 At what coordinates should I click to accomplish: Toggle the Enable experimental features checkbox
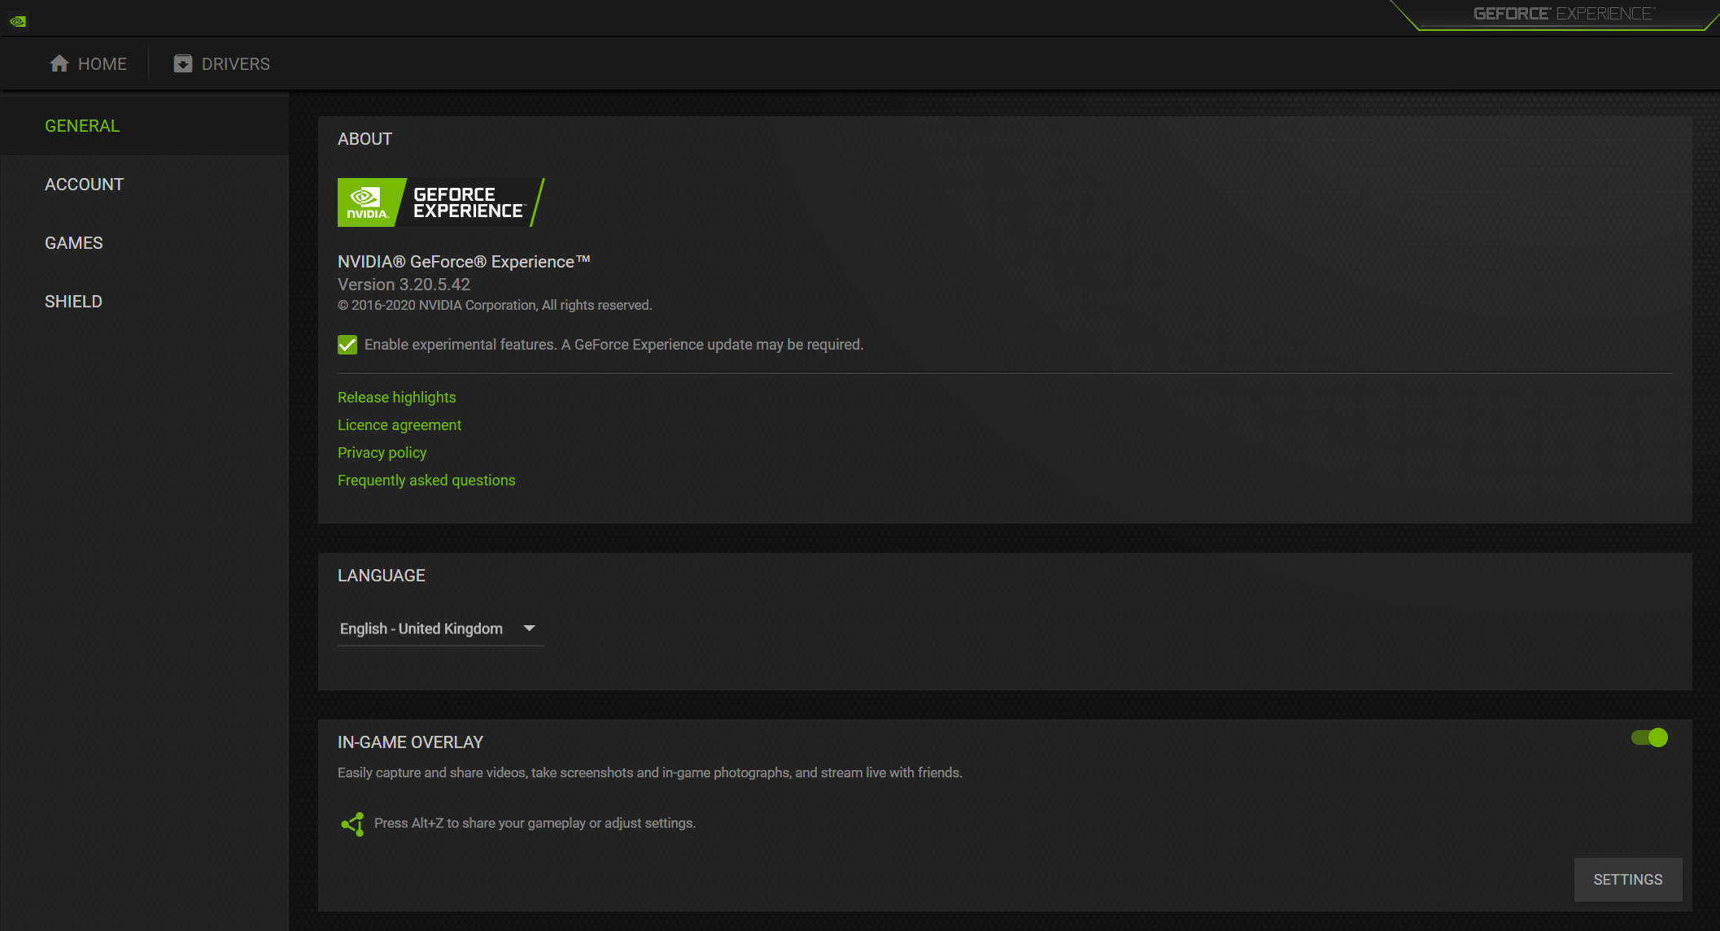[347, 343]
